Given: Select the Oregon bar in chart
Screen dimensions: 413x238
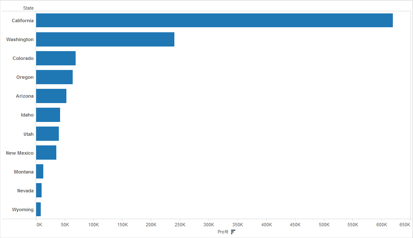Looking at the screenshot, I should tap(54, 77).
